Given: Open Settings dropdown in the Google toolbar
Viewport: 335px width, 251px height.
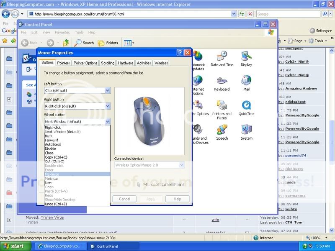Looking at the screenshot, I should 321,31.
